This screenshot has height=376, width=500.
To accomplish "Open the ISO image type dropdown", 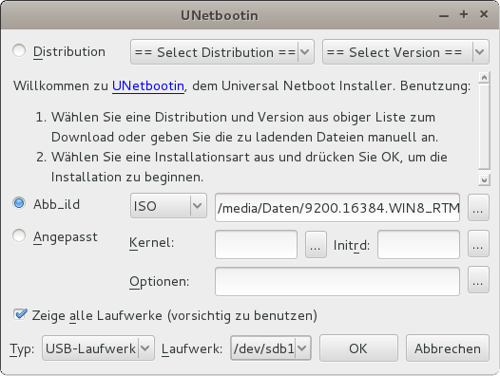I will click(x=168, y=206).
